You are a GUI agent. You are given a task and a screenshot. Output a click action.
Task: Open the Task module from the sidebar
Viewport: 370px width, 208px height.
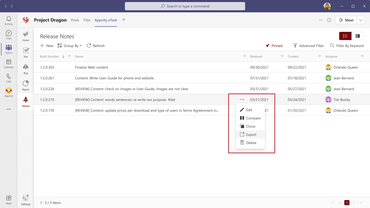pos(25,52)
